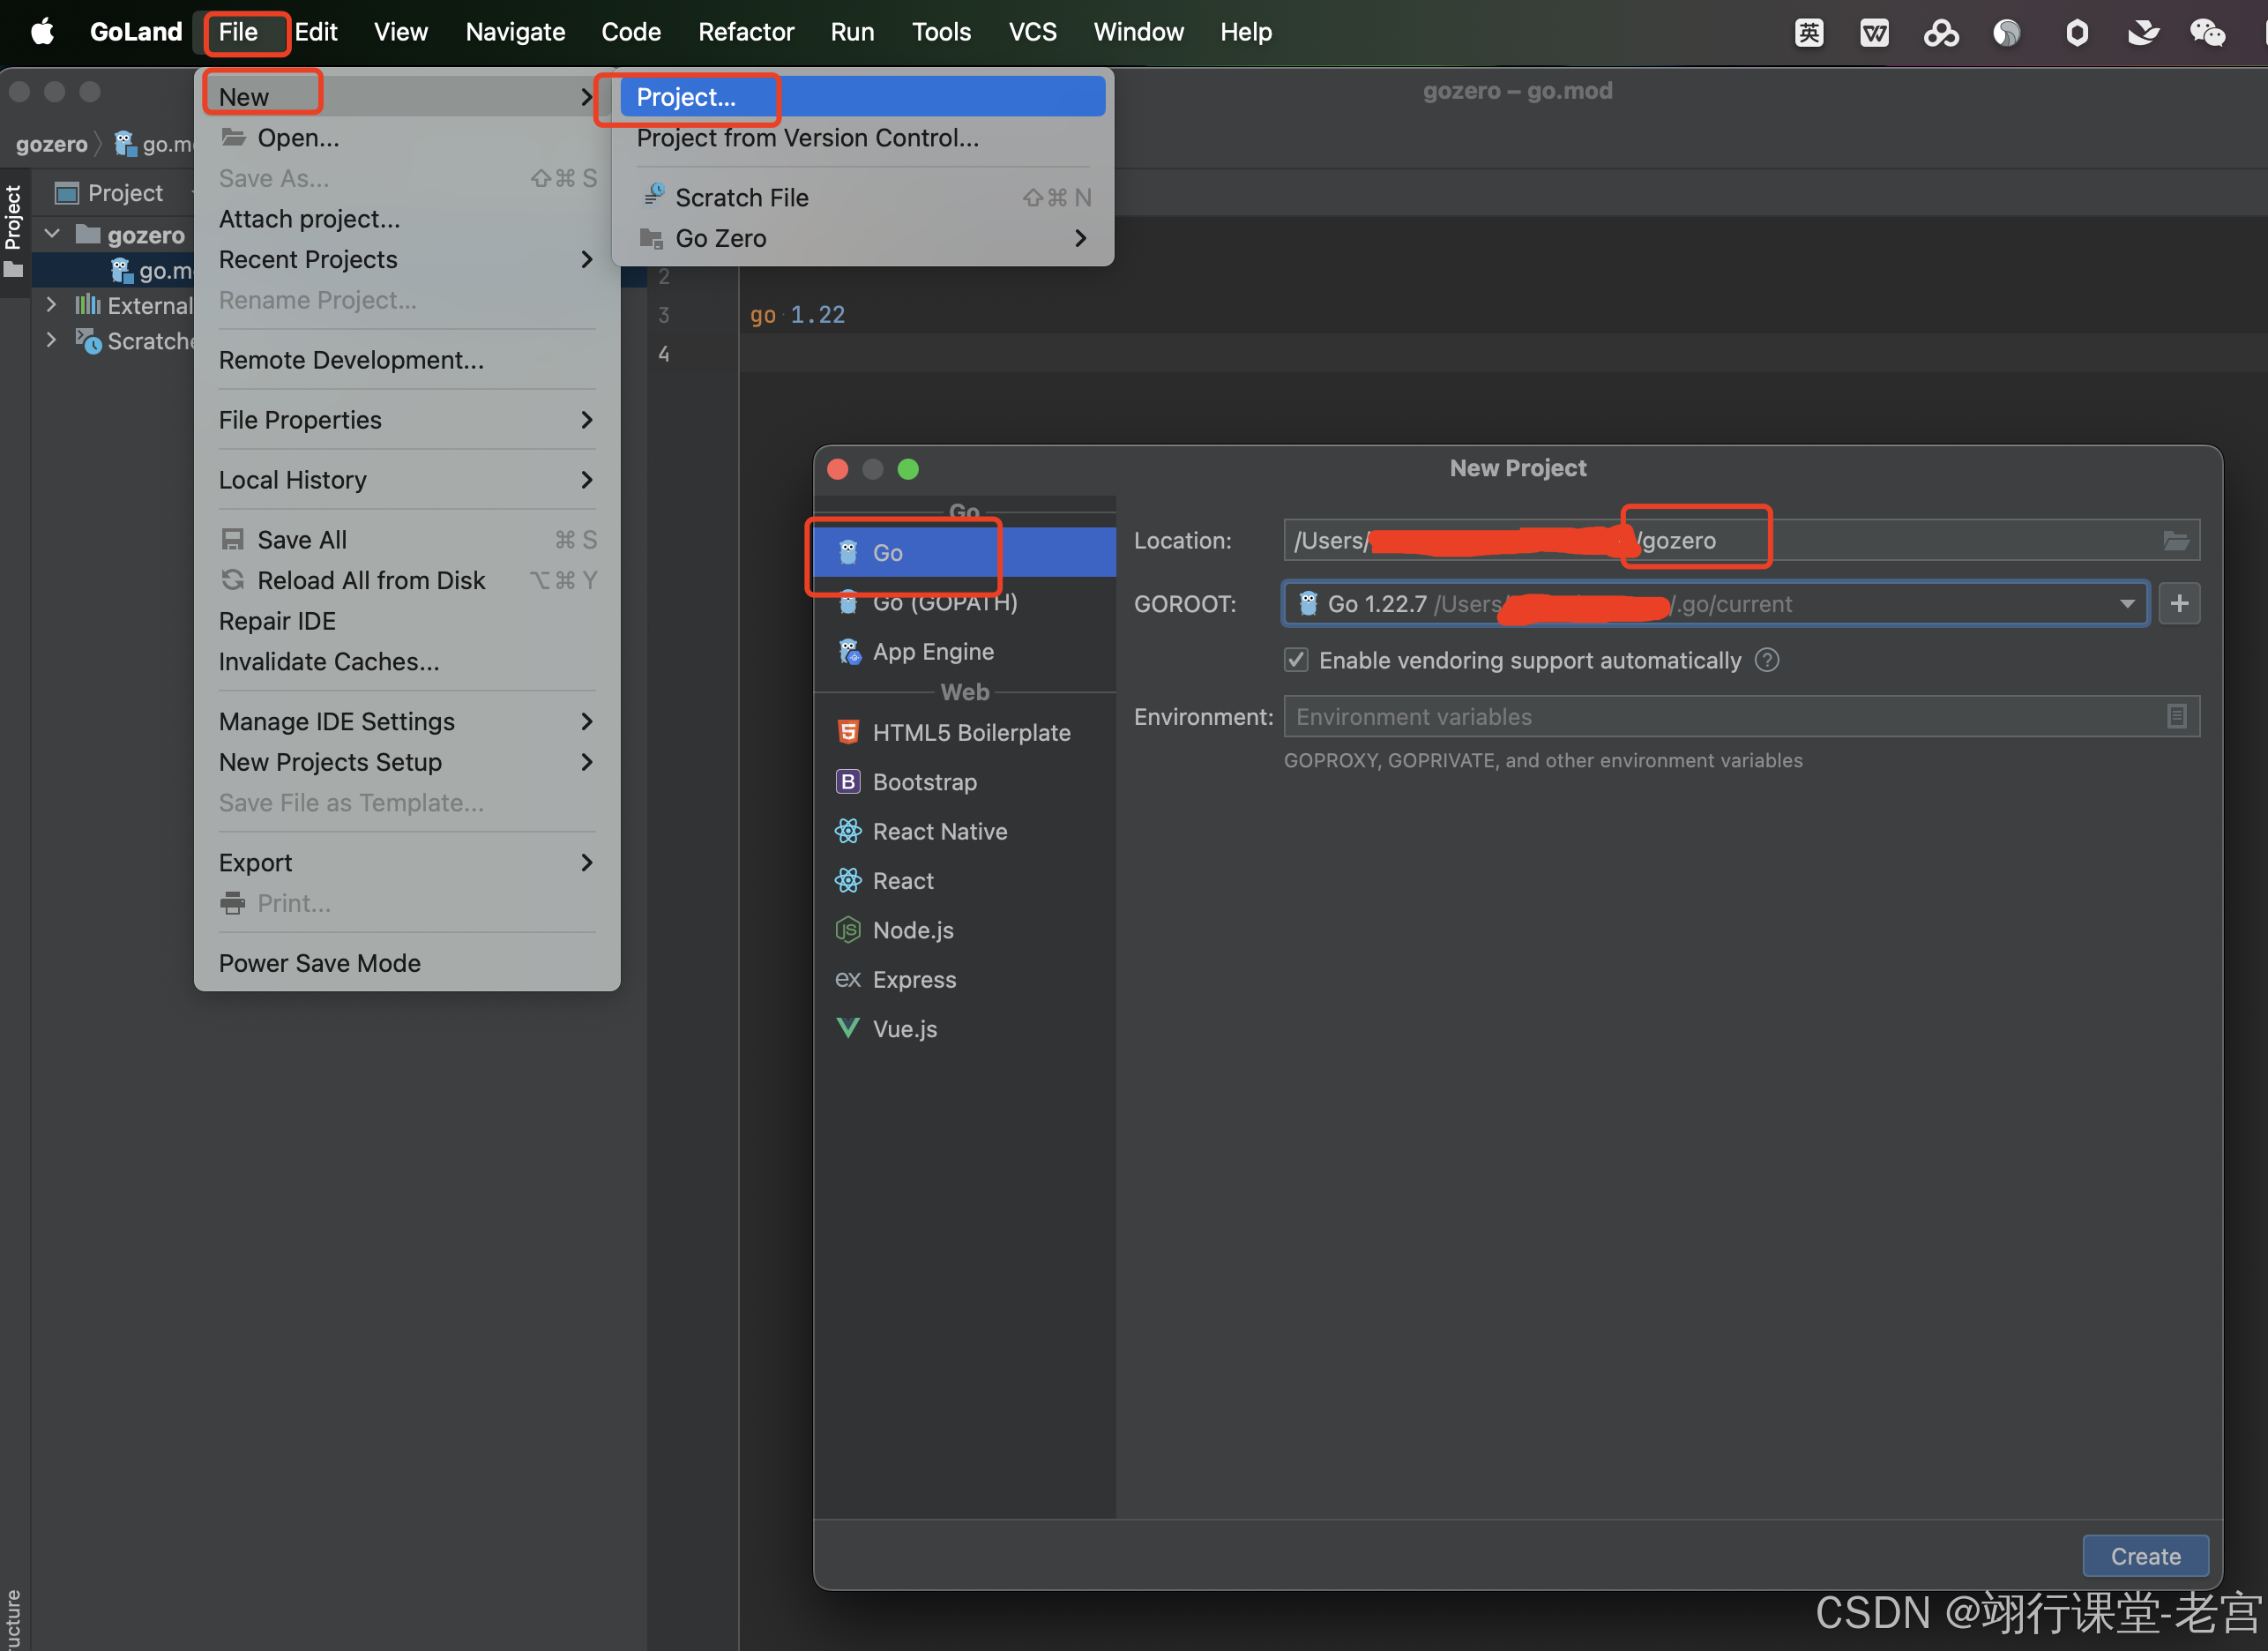Image resolution: width=2268 pixels, height=1651 pixels.
Task: Open the Apple menu
Action: pyautogui.click(x=42, y=32)
